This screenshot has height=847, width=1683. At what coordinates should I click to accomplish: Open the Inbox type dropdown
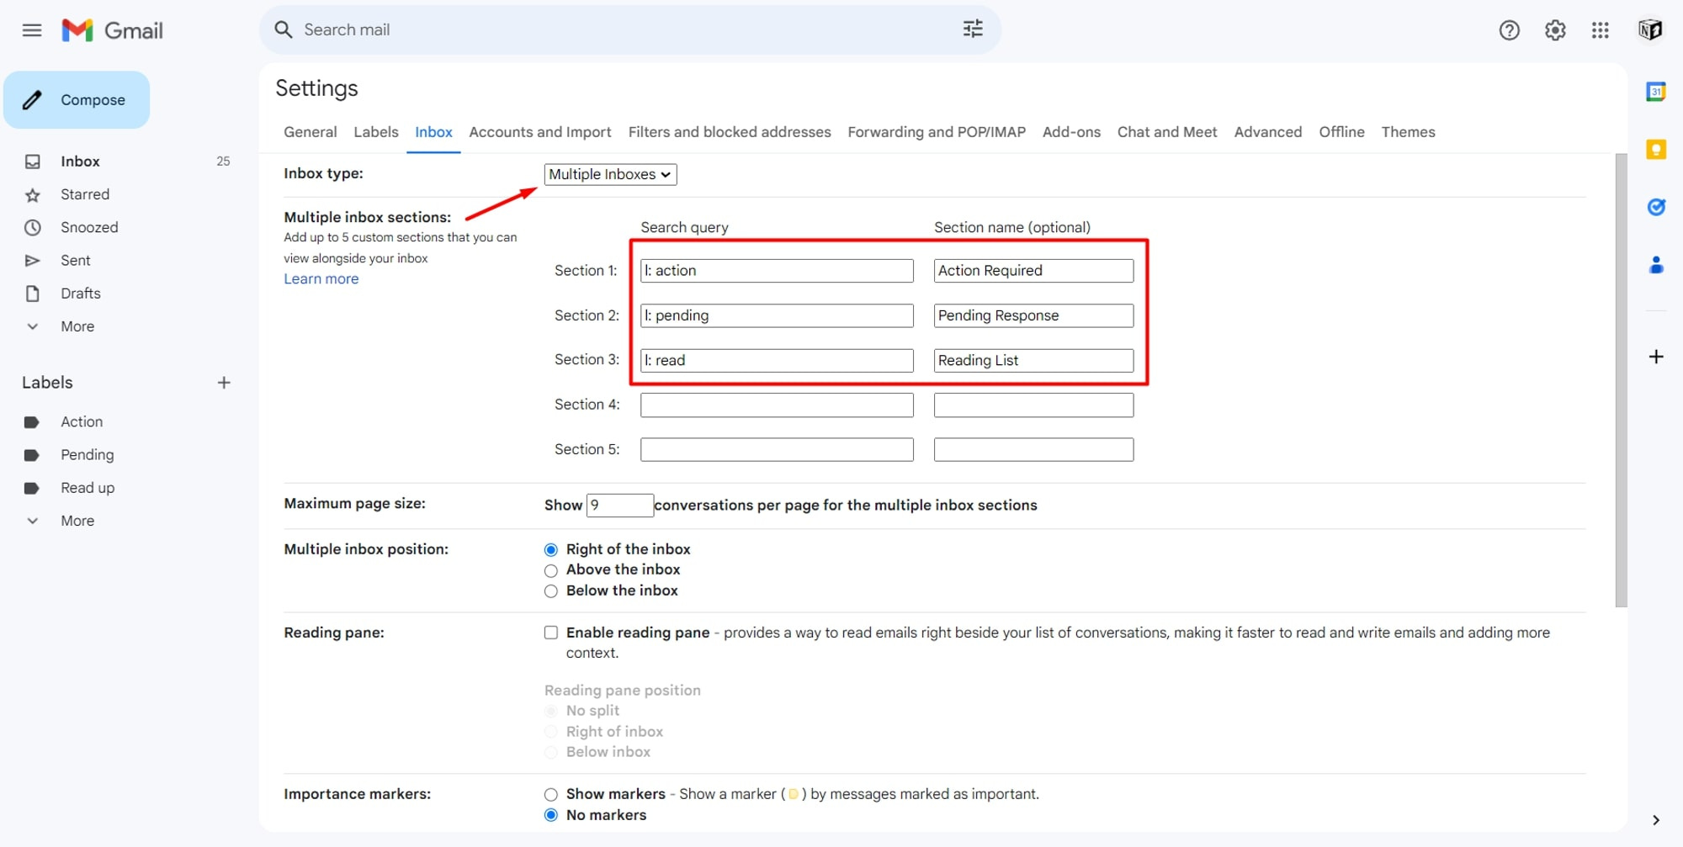tap(610, 174)
